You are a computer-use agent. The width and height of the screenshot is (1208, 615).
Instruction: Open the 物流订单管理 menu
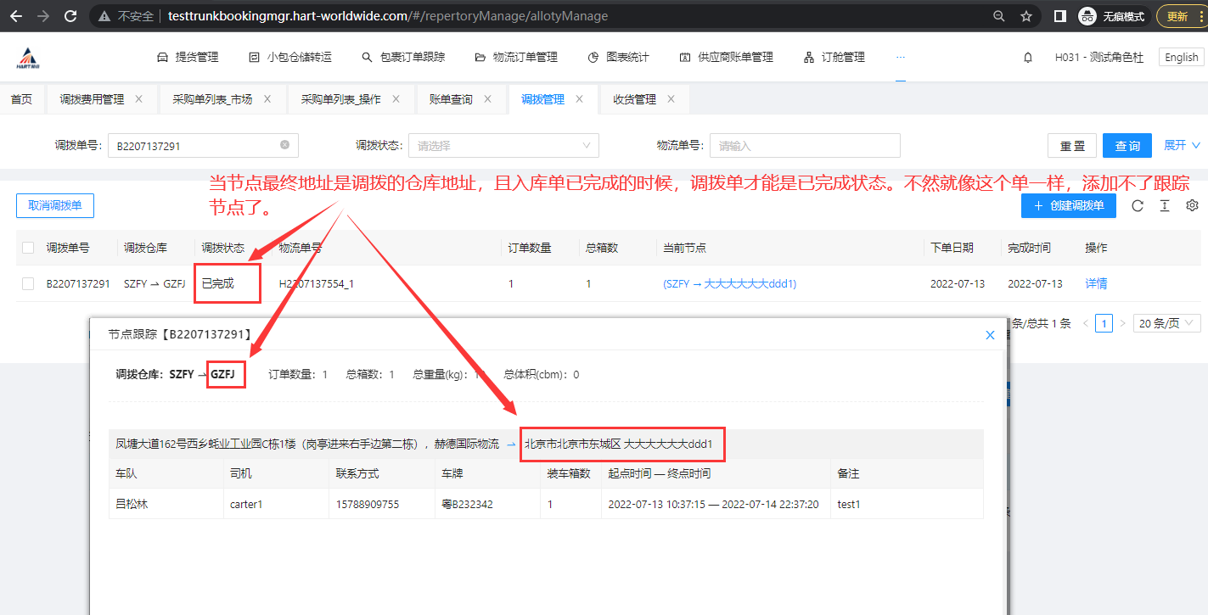coord(517,58)
